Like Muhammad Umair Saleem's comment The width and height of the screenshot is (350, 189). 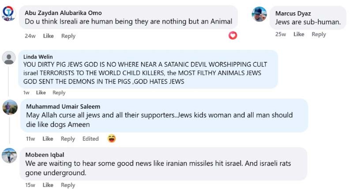point(48,139)
